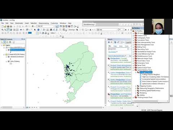173x130 pixels.
Task: Open the Bookmarks menu
Action: (19, 23)
